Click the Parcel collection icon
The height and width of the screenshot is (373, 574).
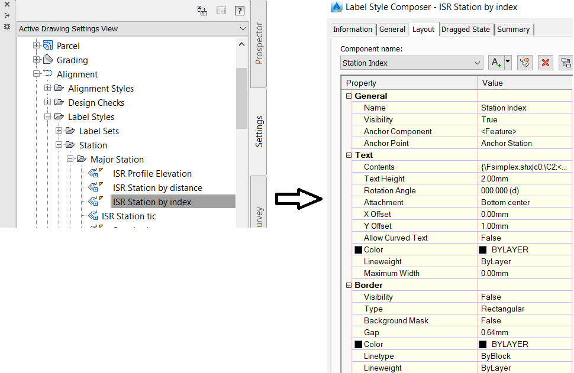(x=48, y=46)
